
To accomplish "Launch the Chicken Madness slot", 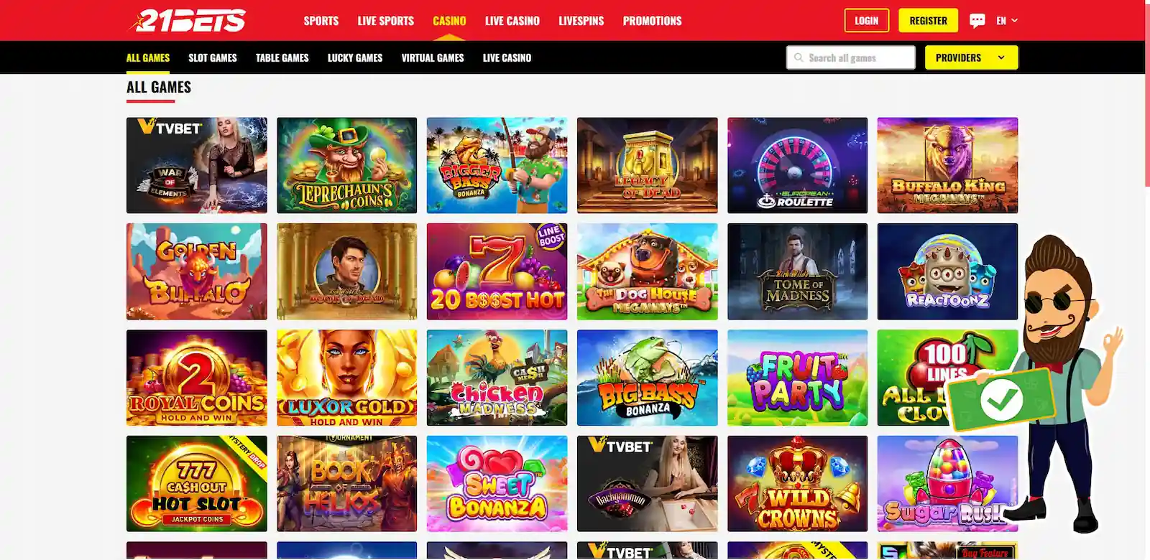I will (497, 378).
